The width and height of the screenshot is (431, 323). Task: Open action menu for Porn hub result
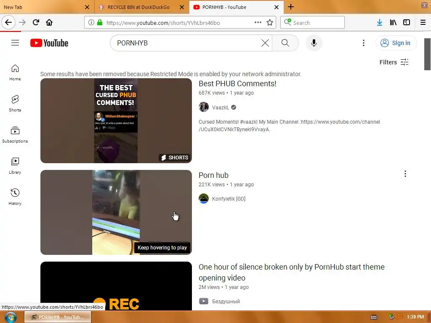click(x=405, y=174)
